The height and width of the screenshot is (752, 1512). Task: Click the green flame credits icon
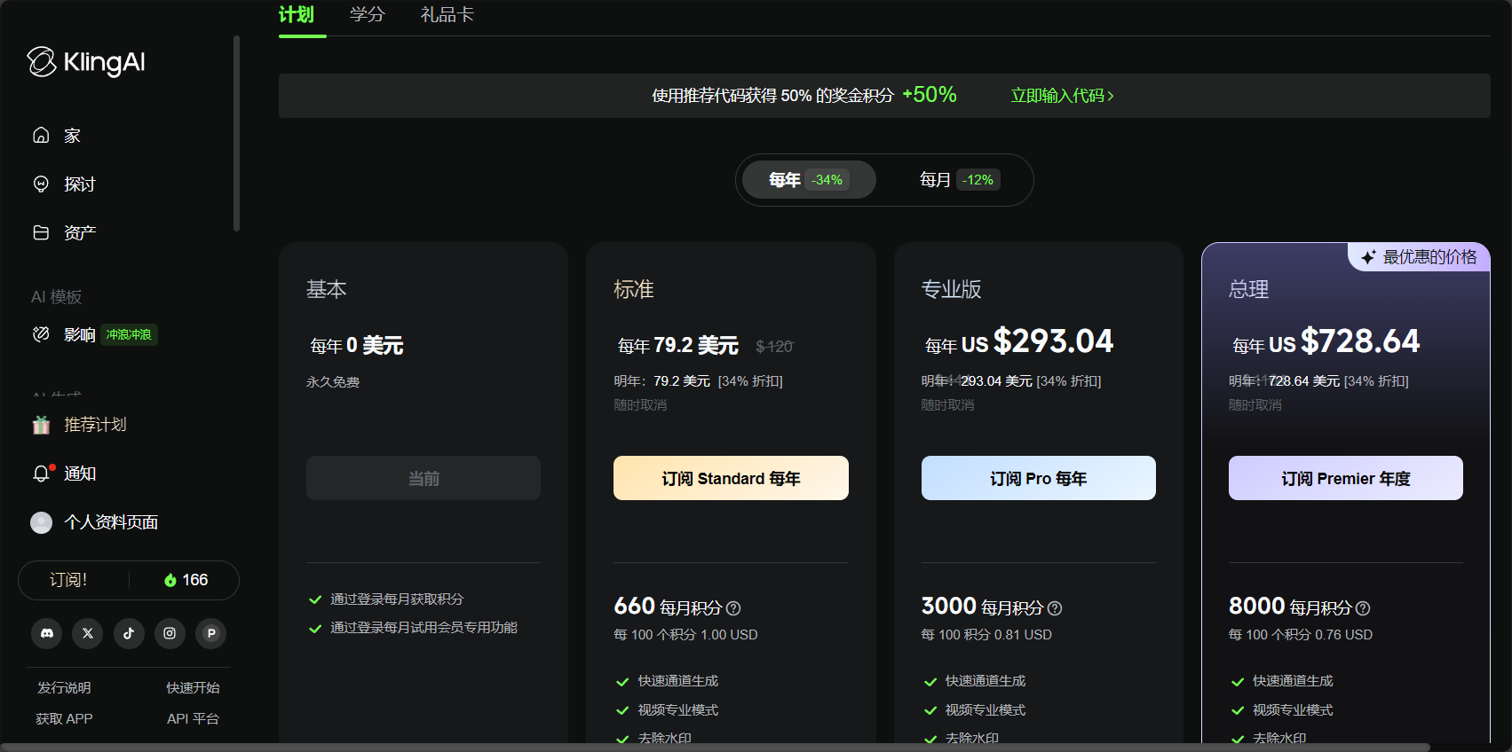pos(170,580)
